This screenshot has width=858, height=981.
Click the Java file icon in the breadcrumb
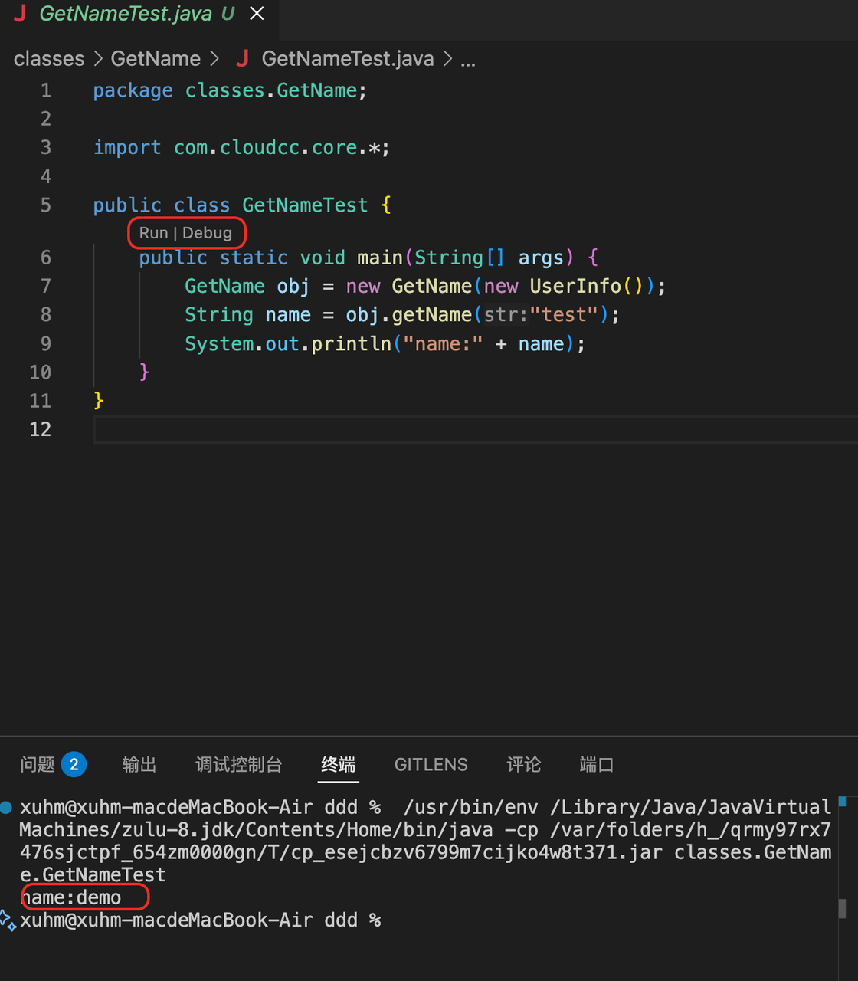243,58
